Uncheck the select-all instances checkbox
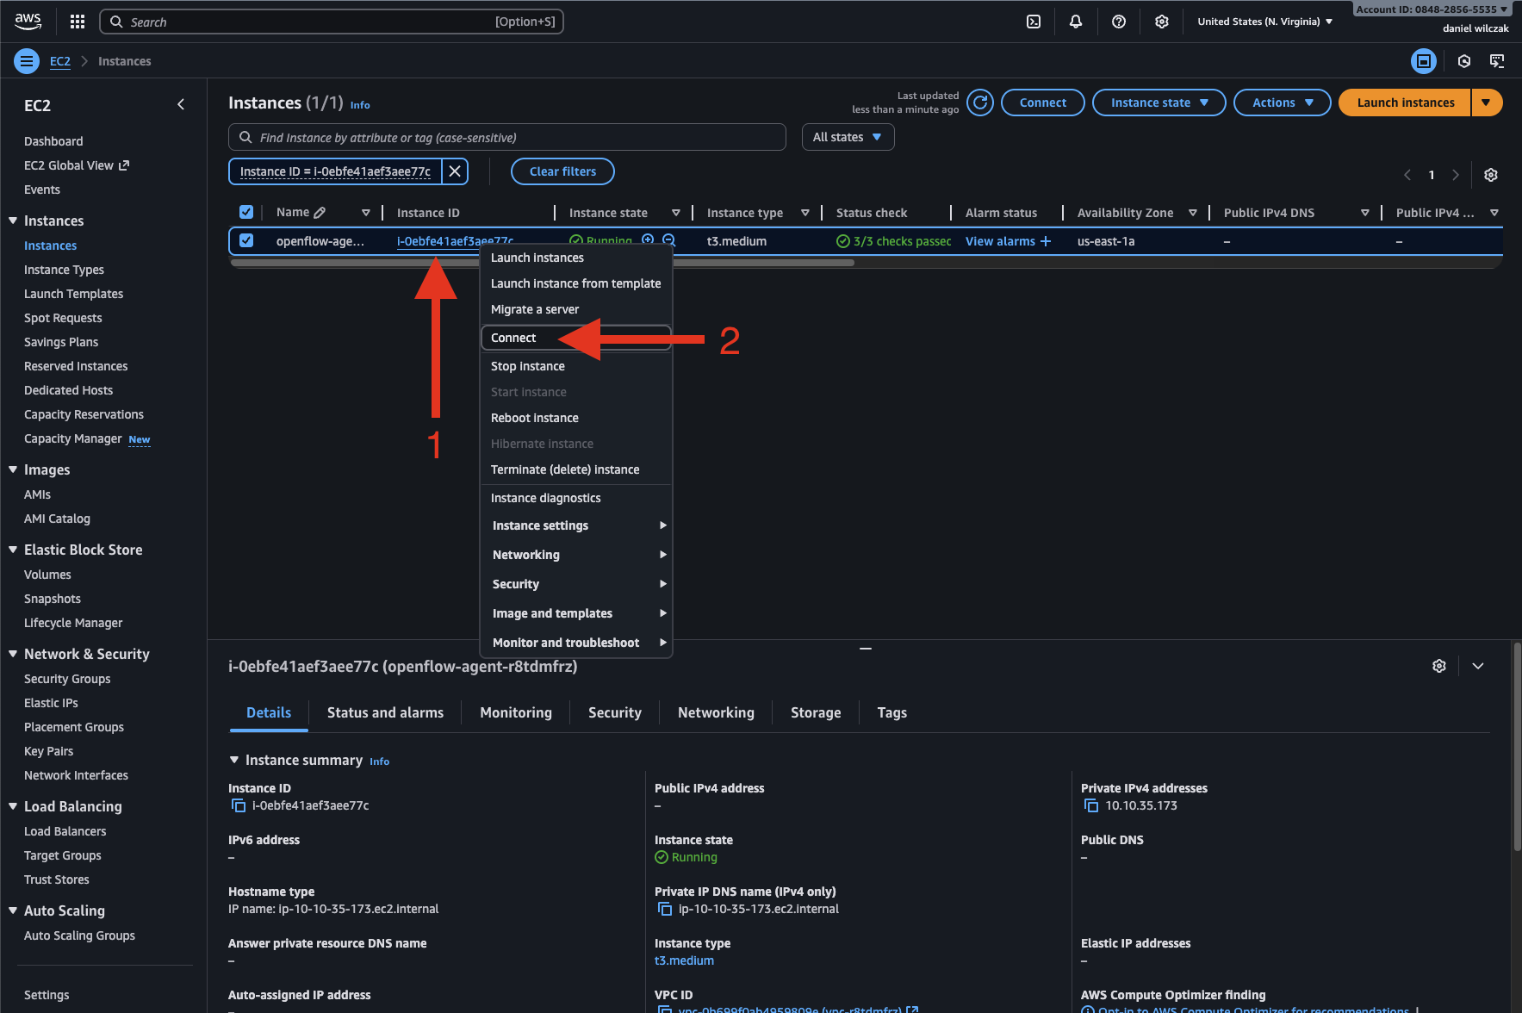The height and width of the screenshot is (1013, 1522). (x=246, y=213)
